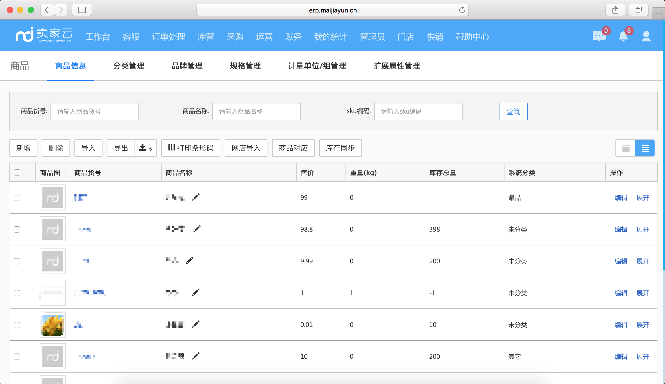
Task: Expand the row priced 0.01
Action: tap(643, 325)
